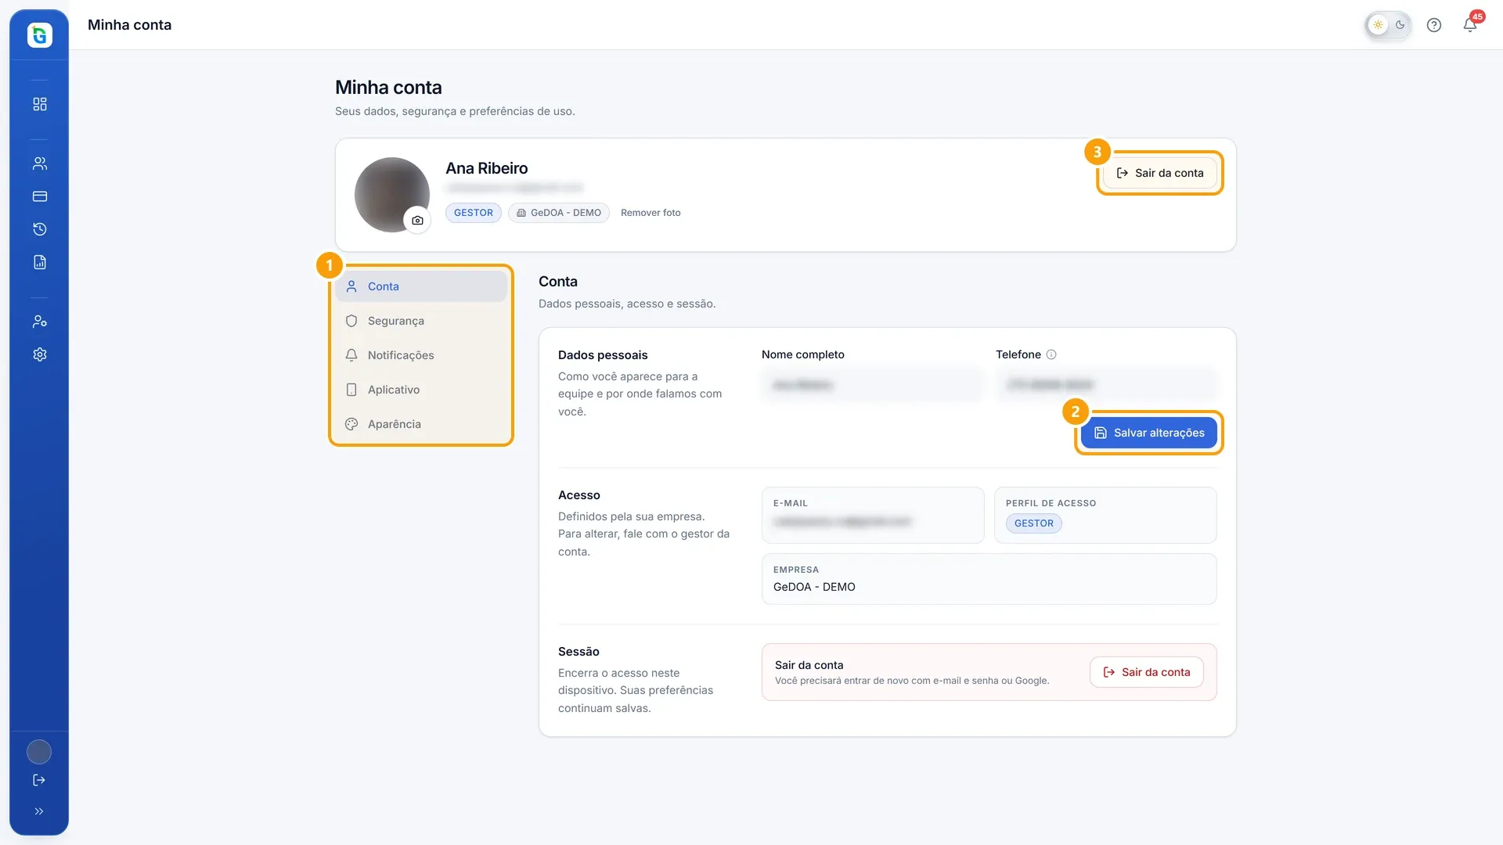Click the user avatar in the sidebar footer
The height and width of the screenshot is (845, 1503).
tap(39, 752)
